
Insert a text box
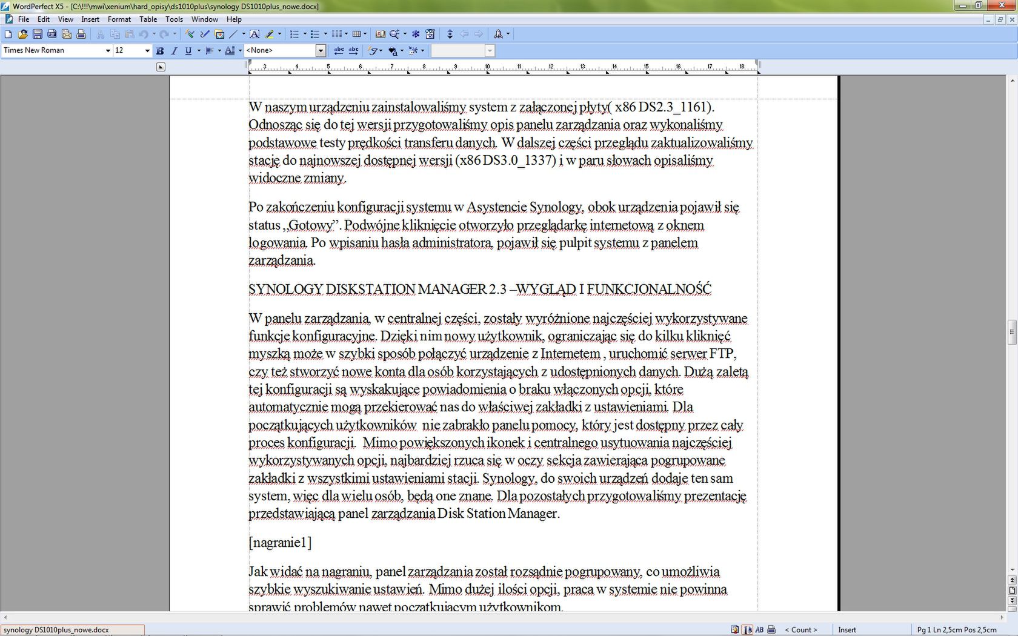[254, 35]
